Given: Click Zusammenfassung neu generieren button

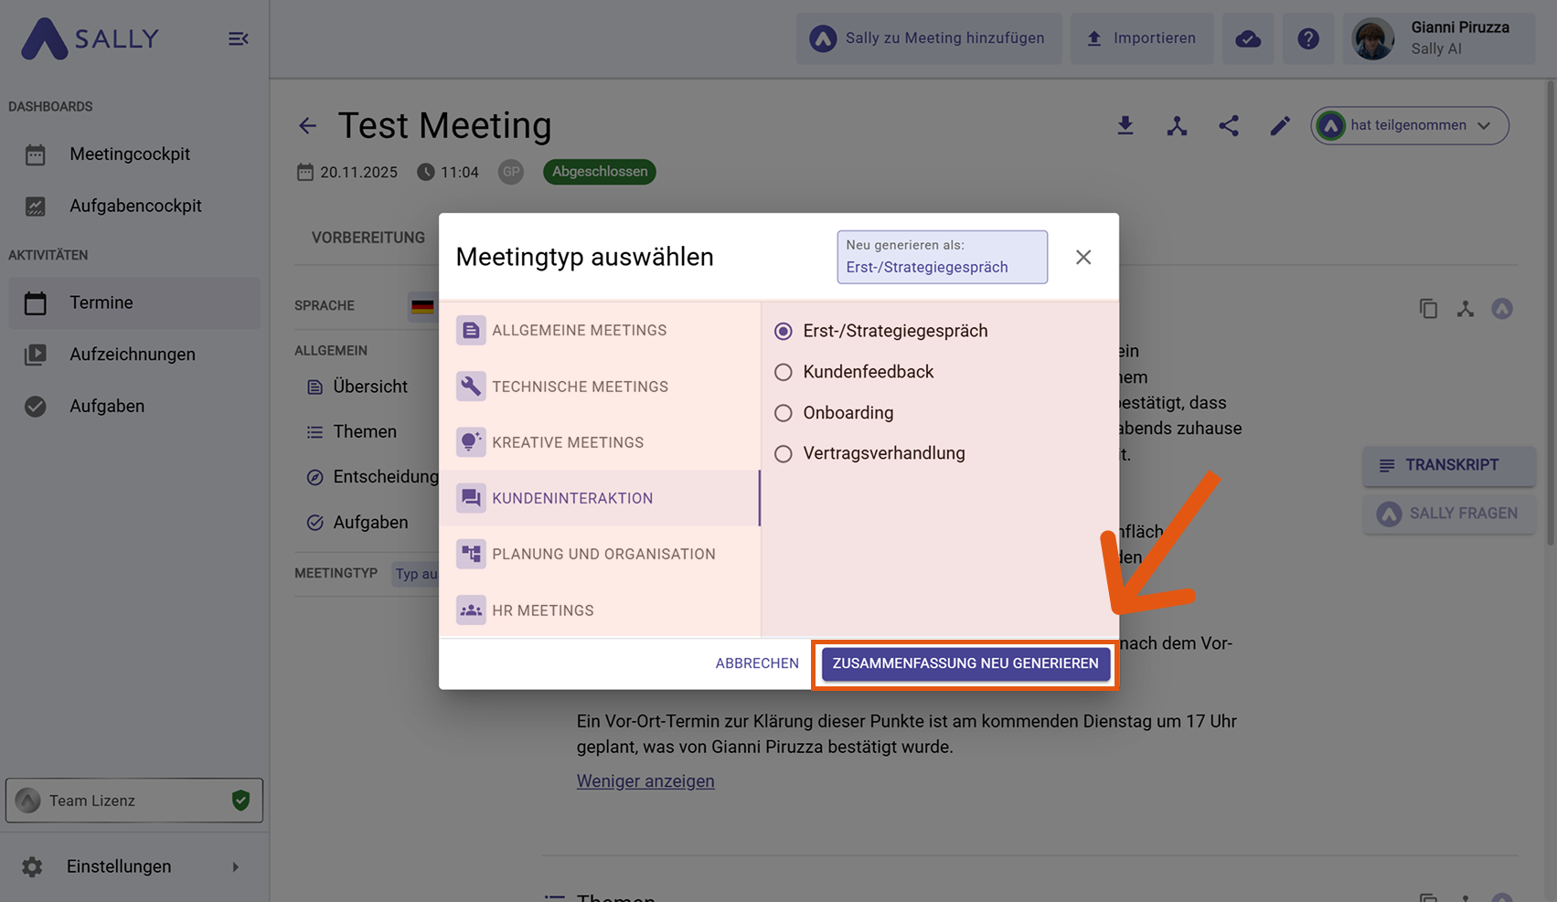Looking at the screenshot, I should click(x=965, y=663).
